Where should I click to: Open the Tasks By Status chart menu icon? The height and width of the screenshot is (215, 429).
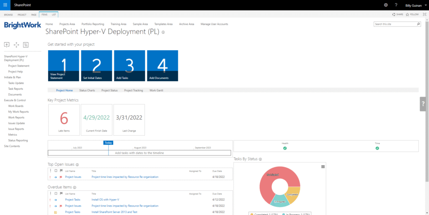point(323,167)
